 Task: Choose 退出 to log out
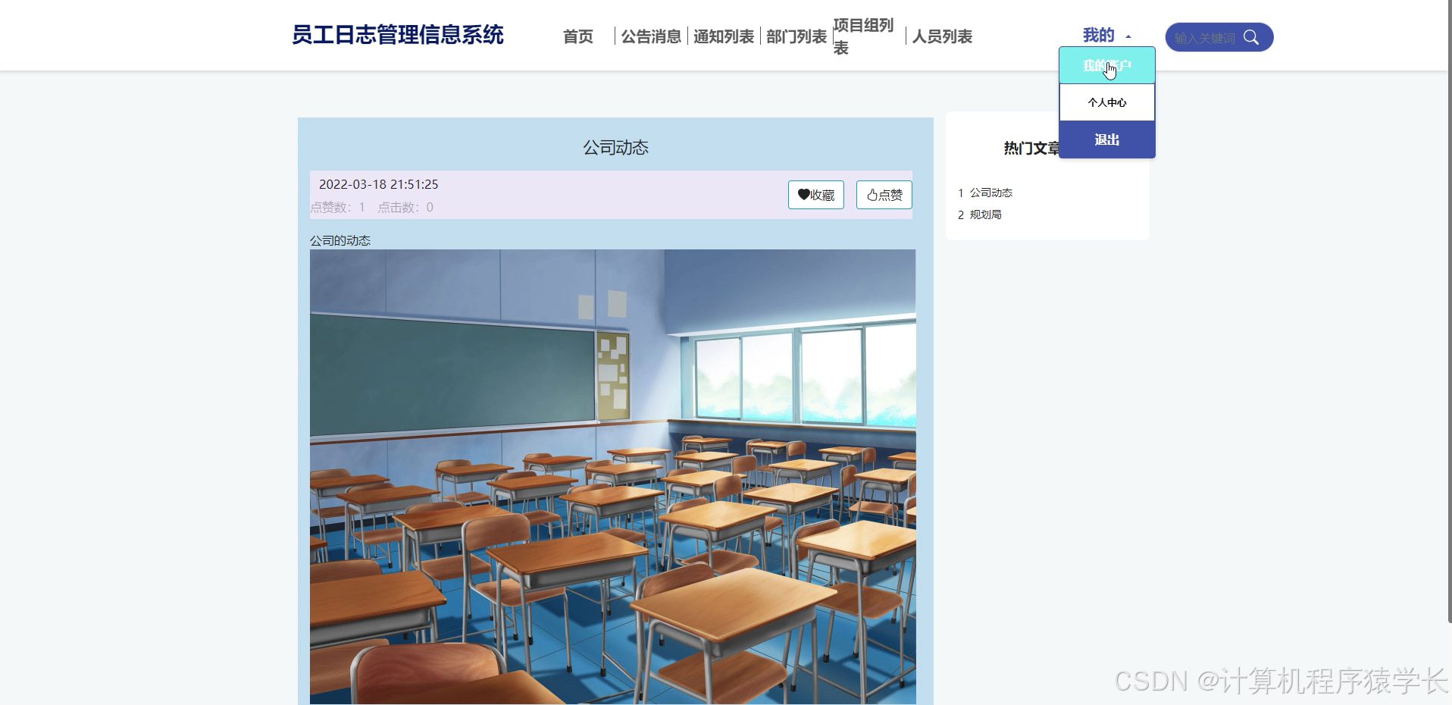coord(1107,139)
